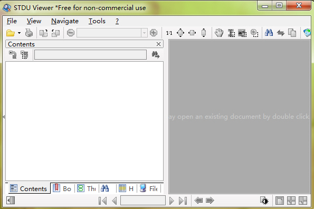Screen dimensions: 314x209
Task: Switch to the Highlights tab
Action: (126, 188)
